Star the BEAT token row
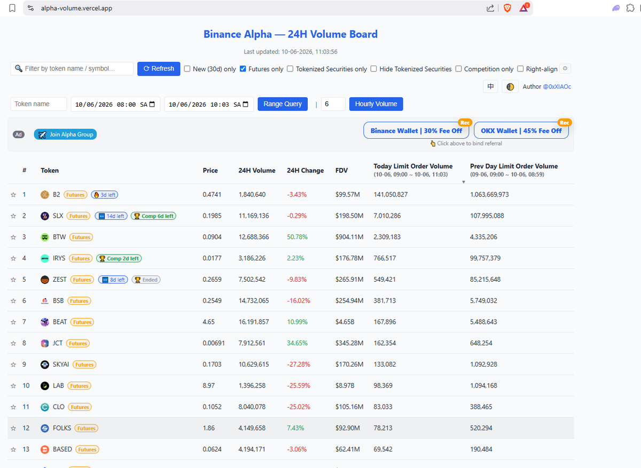641x468 pixels. coord(13,322)
